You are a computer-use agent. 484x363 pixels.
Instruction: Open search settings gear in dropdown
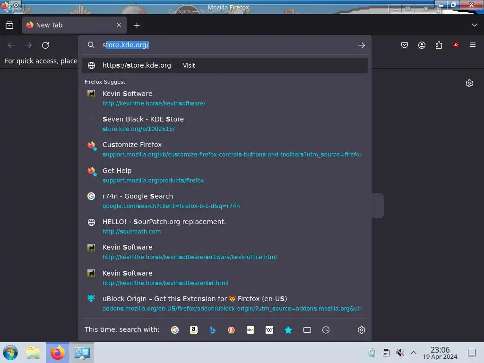(x=362, y=330)
